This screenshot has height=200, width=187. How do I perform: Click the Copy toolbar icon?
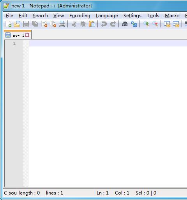click(x=83, y=24)
